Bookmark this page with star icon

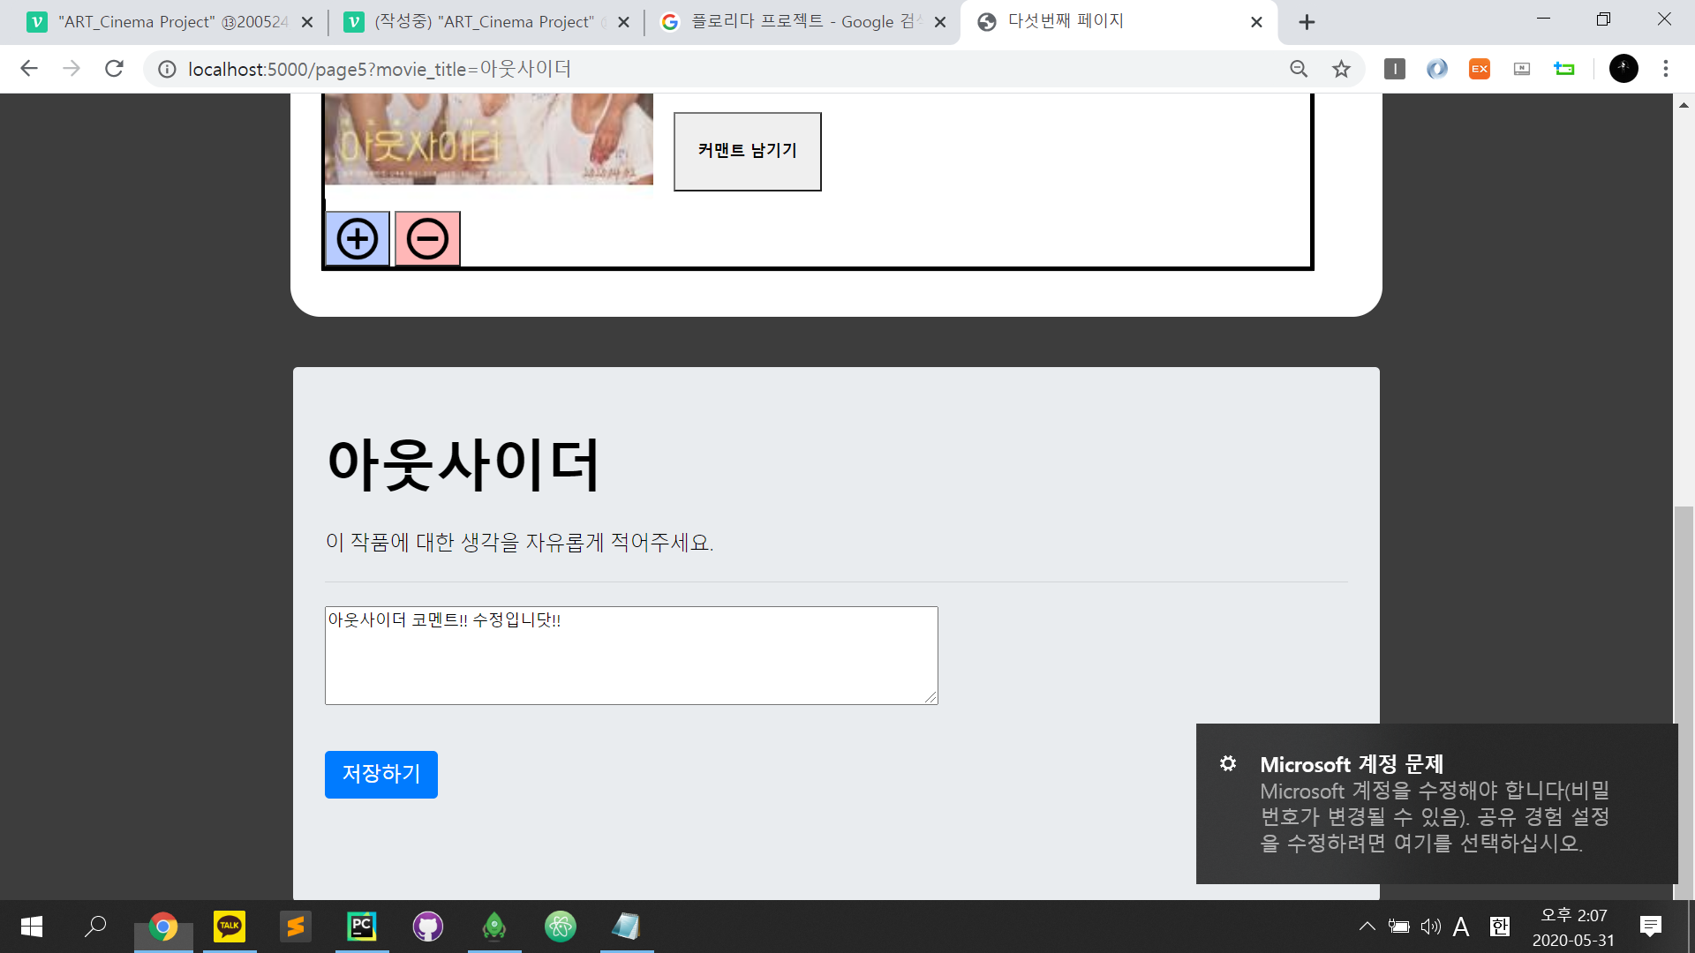1341,69
